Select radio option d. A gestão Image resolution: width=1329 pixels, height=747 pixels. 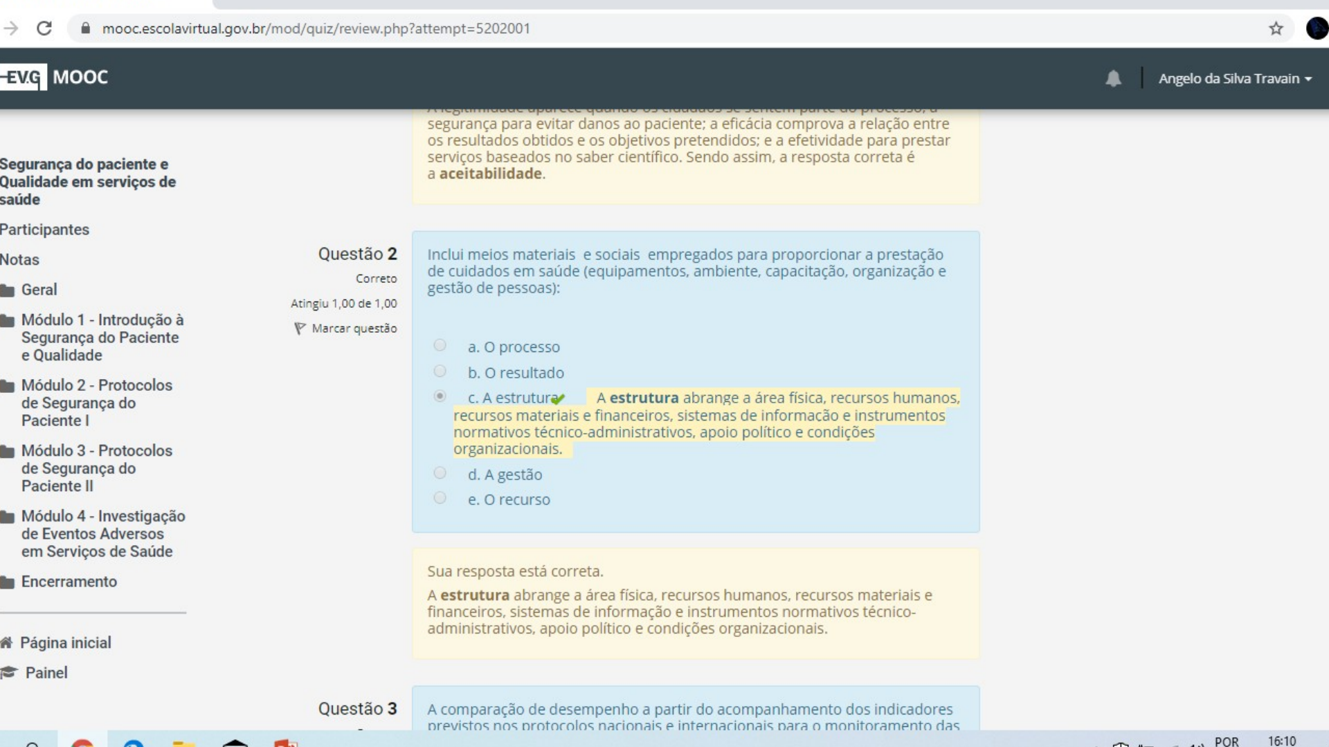tap(440, 473)
